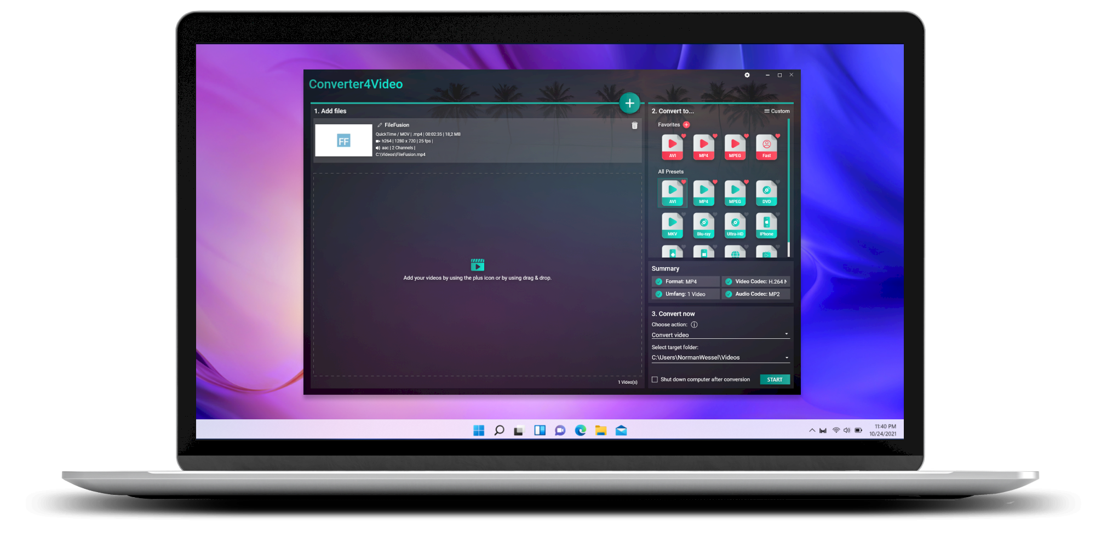Click the START button
This screenshot has width=1101, height=560.
tap(775, 379)
